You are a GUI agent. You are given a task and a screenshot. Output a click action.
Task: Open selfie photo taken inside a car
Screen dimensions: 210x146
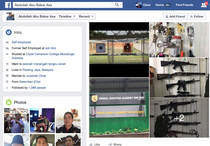[x=42, y=140]
